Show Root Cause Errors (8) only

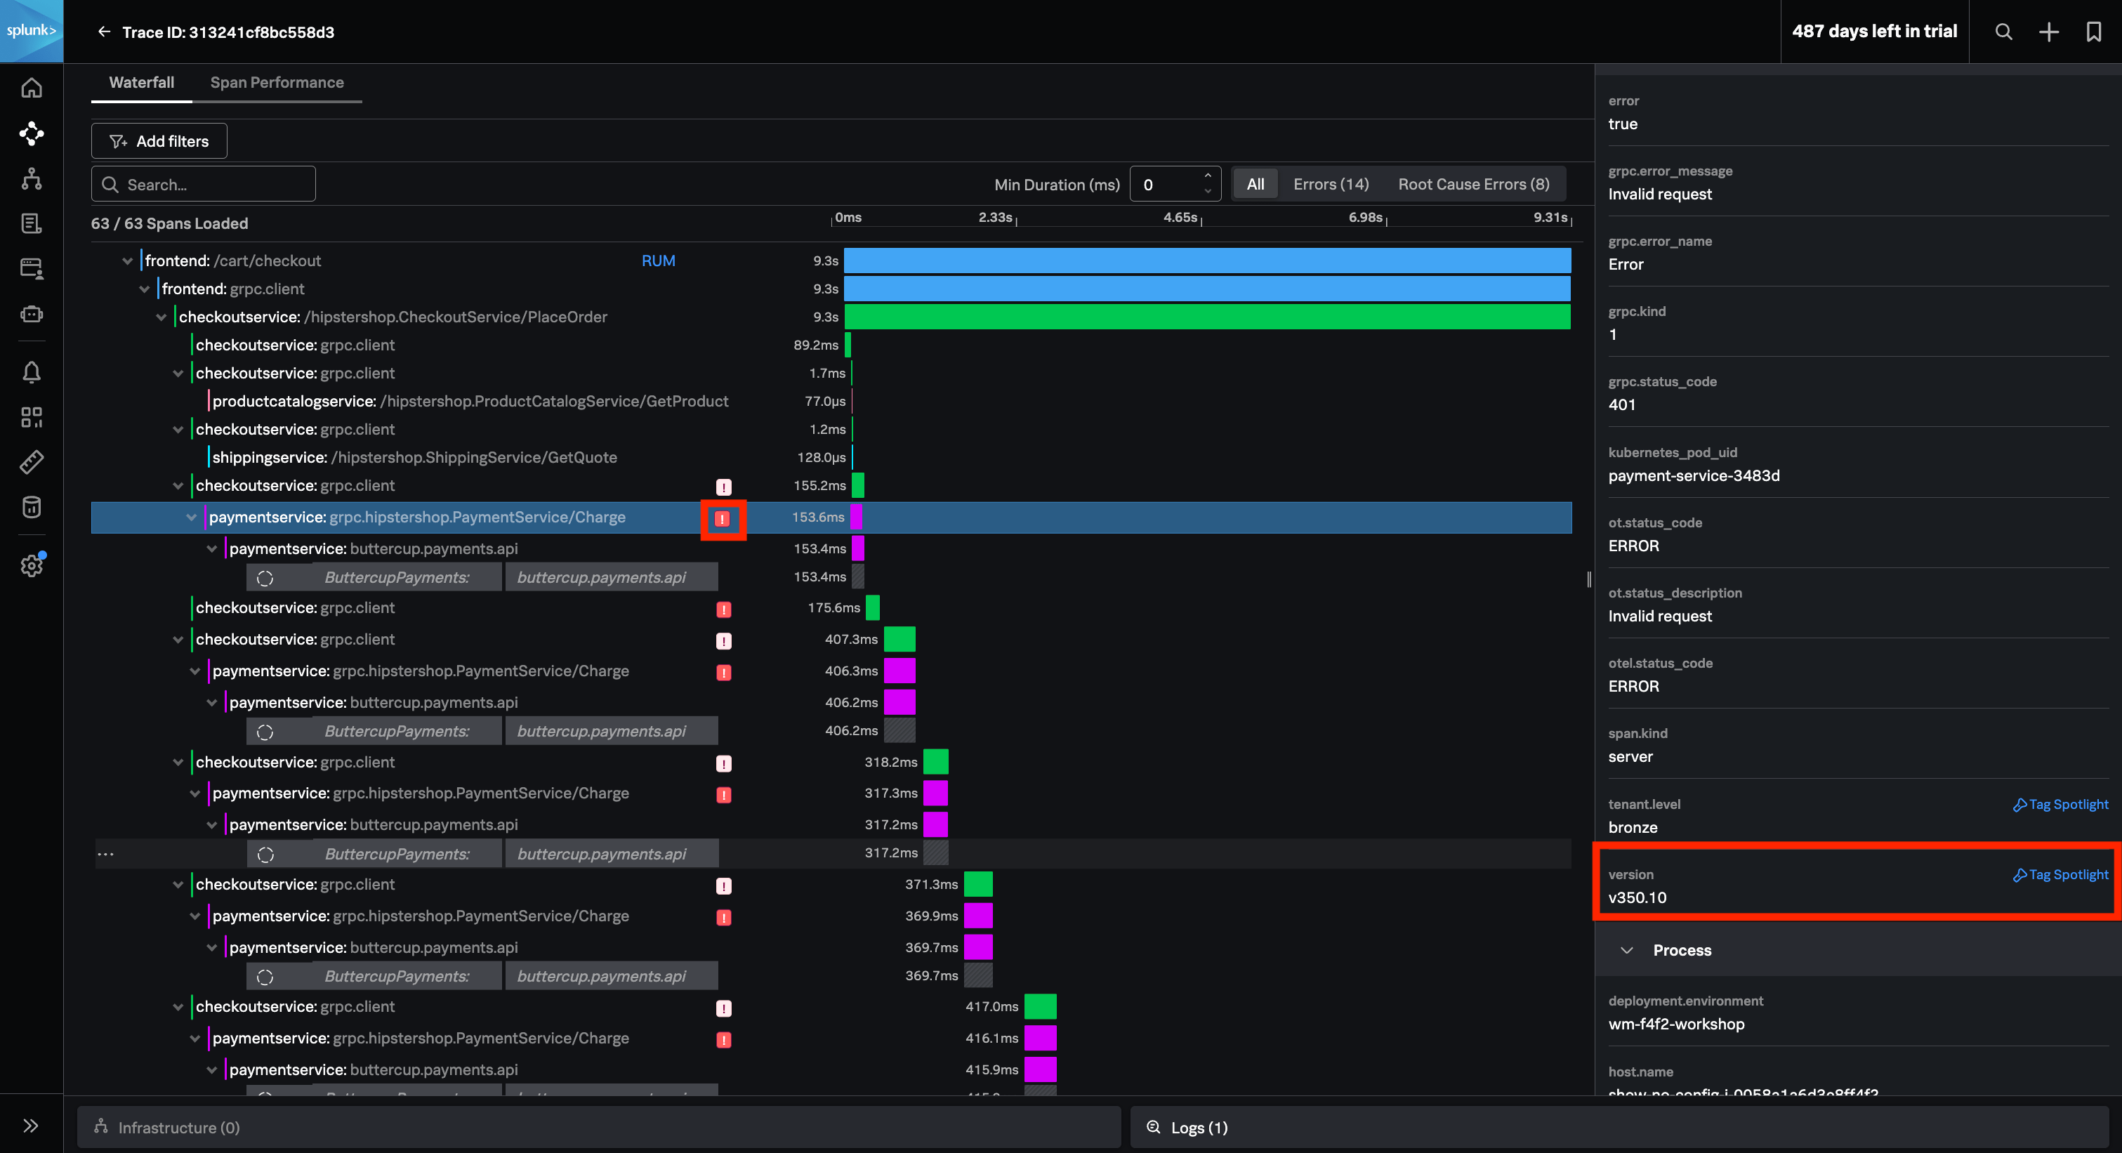[x=1473, y=185]
